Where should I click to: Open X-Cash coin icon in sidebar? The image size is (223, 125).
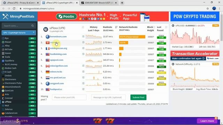3,72
